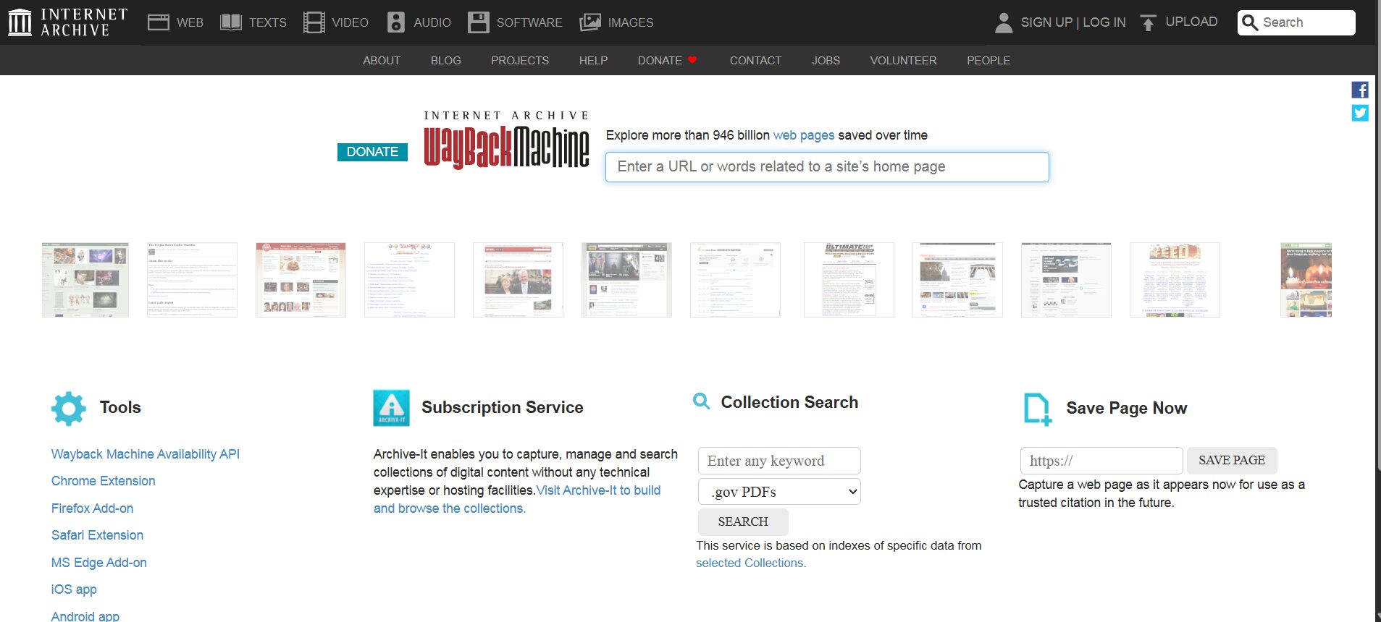Image resolution: width=1381 pixels, height=622 pixels.
Task: Open the Web section icon
Action: point(158,22)
